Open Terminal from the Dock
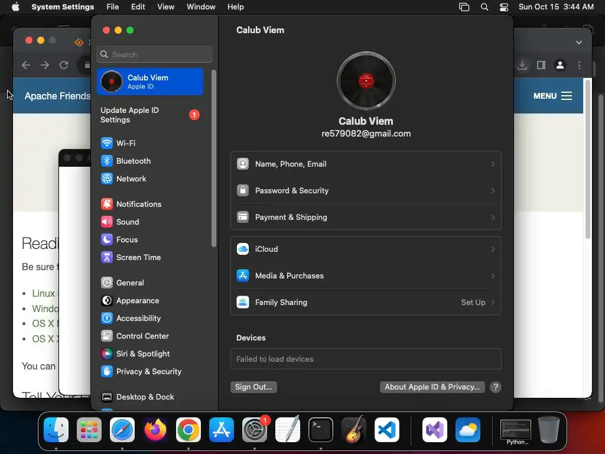The width and height of the screenshot is (605, 454). coord(321,430)
